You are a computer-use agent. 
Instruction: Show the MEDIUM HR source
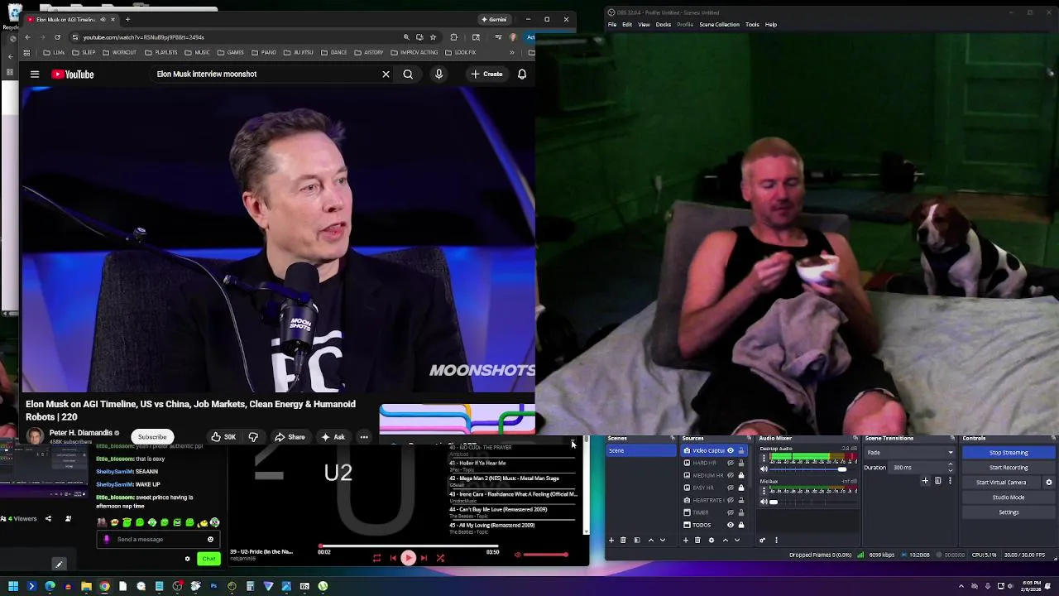(731, 475)
